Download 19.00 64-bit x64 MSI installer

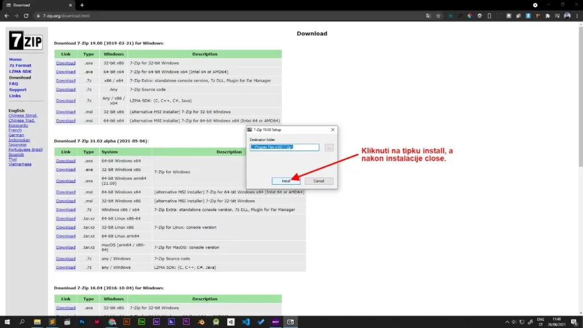tap(65, 121)
